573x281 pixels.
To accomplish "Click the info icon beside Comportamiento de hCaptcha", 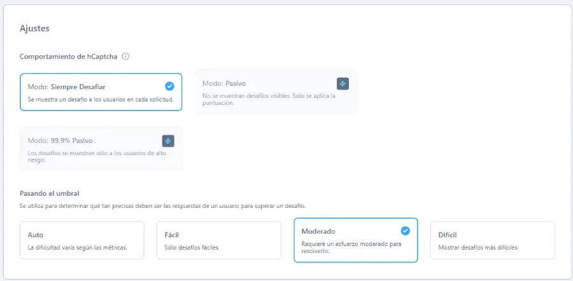I will tap(125, 56).
